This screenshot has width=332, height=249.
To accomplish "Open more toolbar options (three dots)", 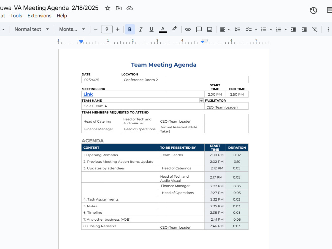I will click(328, 29).
